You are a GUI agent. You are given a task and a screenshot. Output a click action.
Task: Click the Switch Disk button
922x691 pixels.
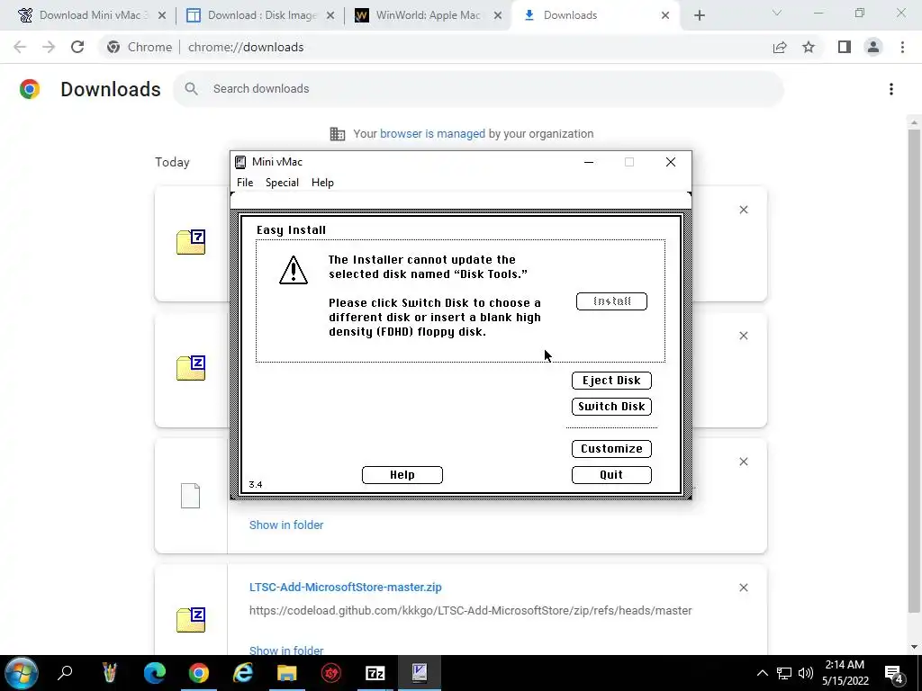pyautogui.click(x=611, y=406)
